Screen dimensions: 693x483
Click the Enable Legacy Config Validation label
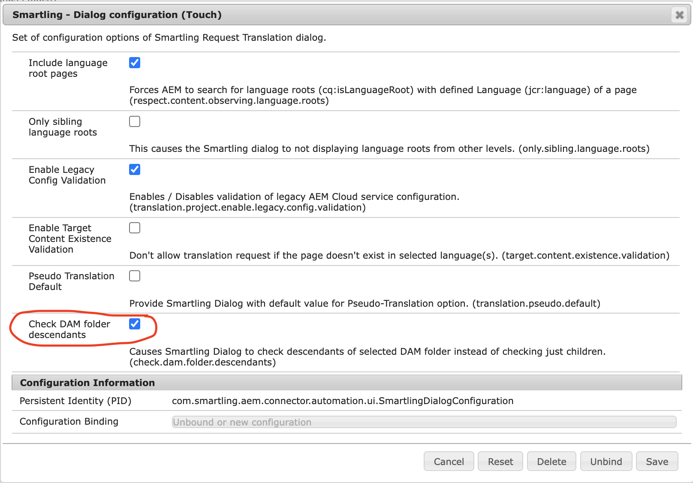(x=67, y=175)
